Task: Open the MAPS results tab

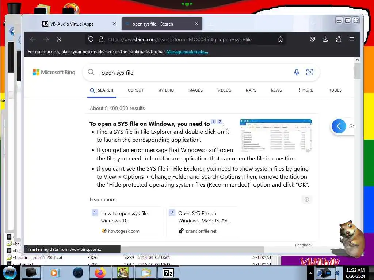Action: 251,90
